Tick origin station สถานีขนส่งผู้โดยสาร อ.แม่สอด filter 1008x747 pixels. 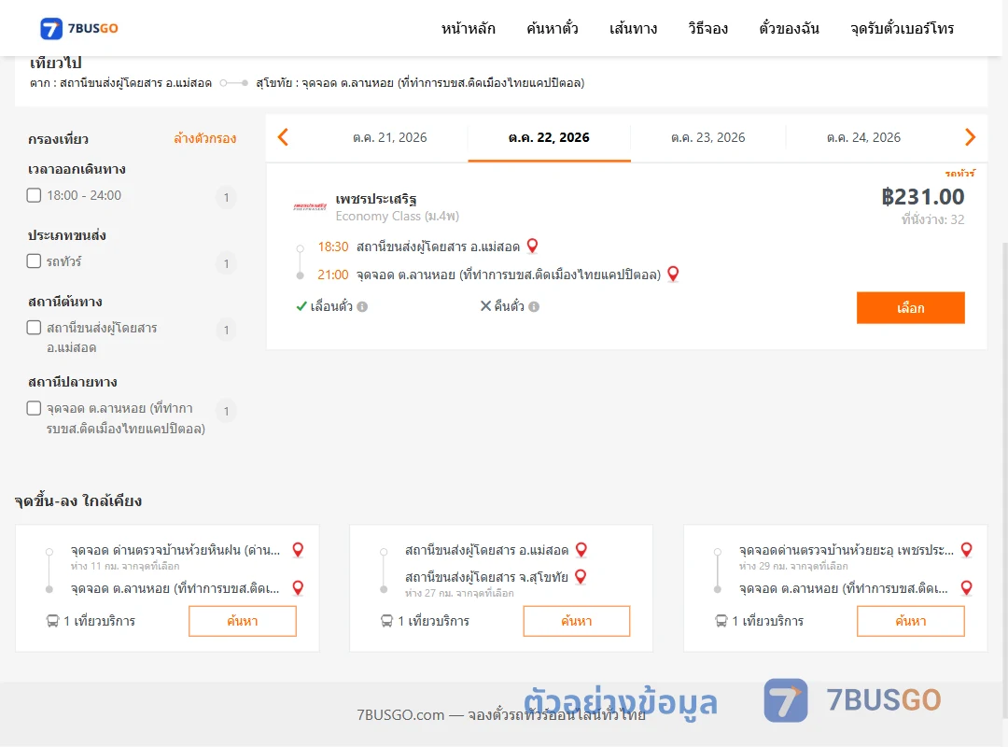click(35, 328)
